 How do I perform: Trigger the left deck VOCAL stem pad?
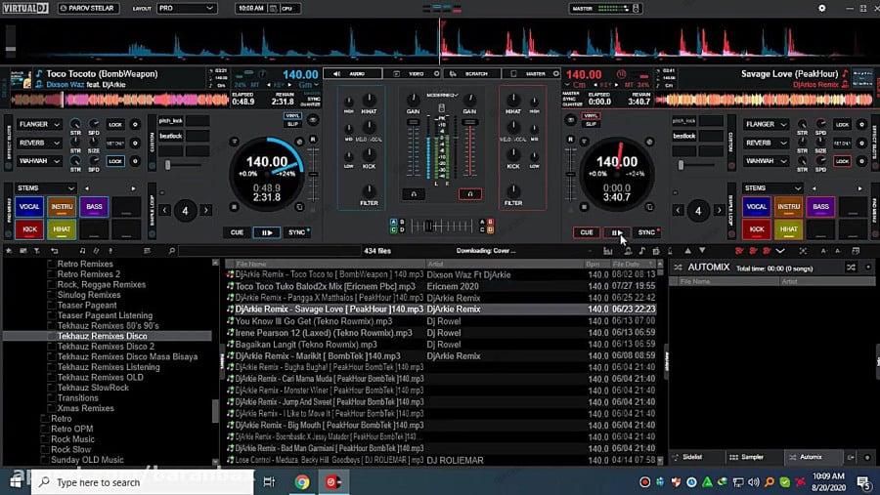[x=29, y=207]
